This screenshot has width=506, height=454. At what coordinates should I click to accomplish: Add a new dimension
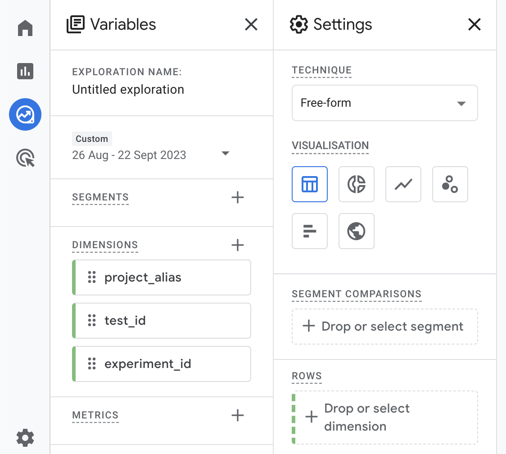click(237, 245)
